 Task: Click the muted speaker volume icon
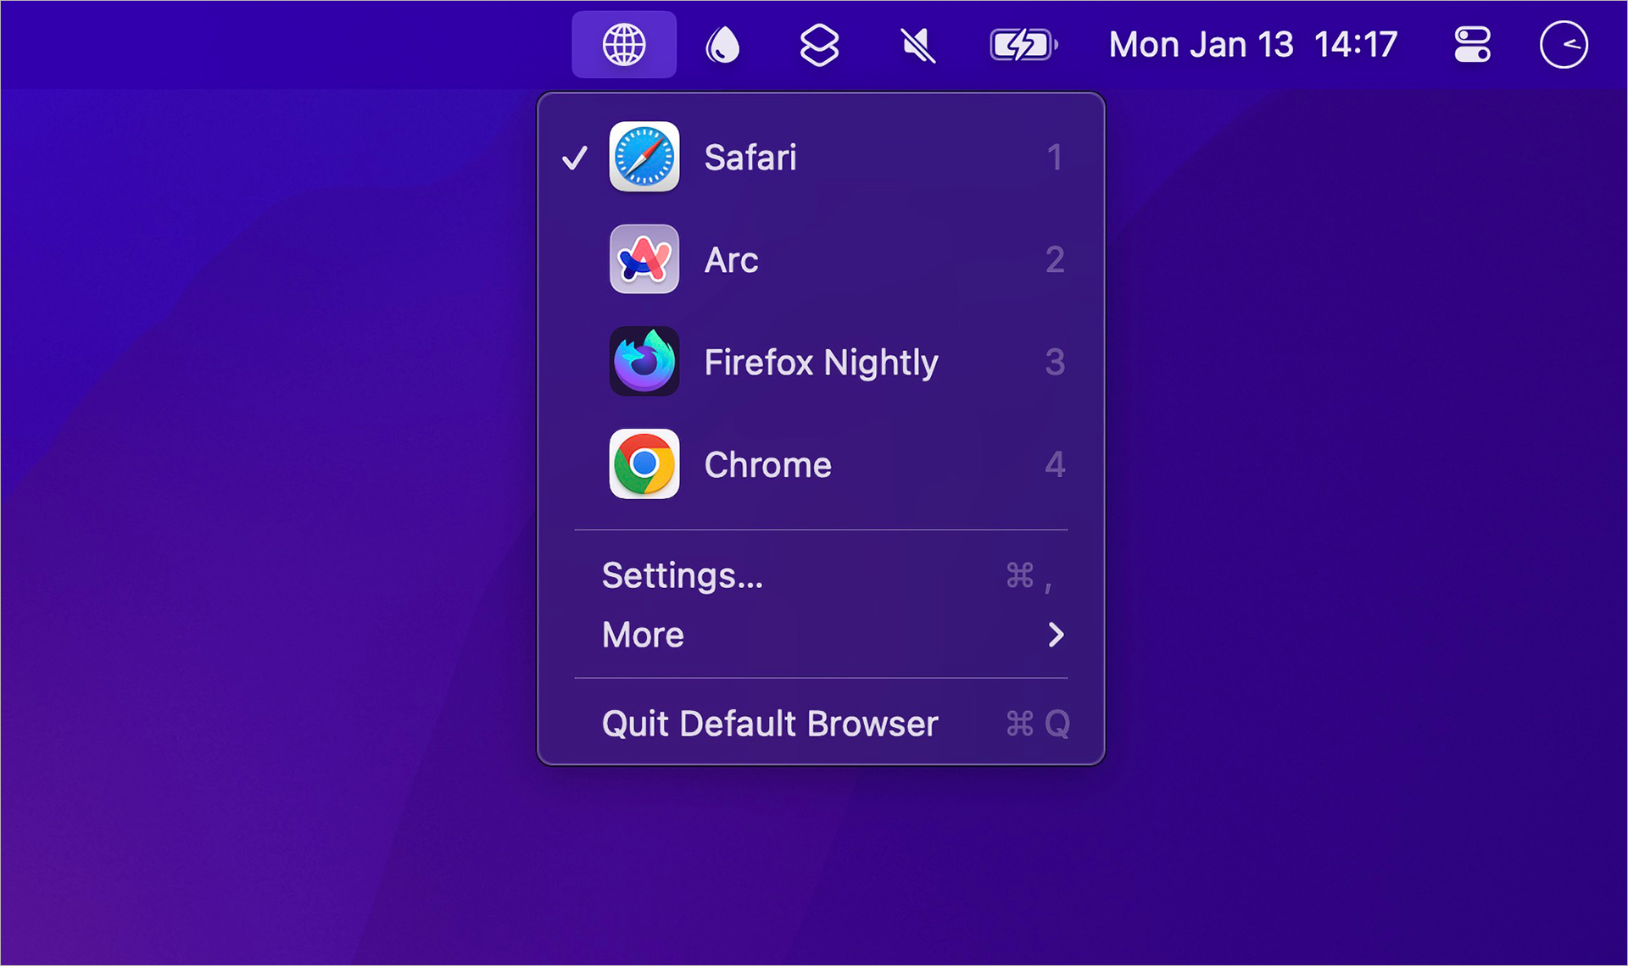click(x=917, y=45)
